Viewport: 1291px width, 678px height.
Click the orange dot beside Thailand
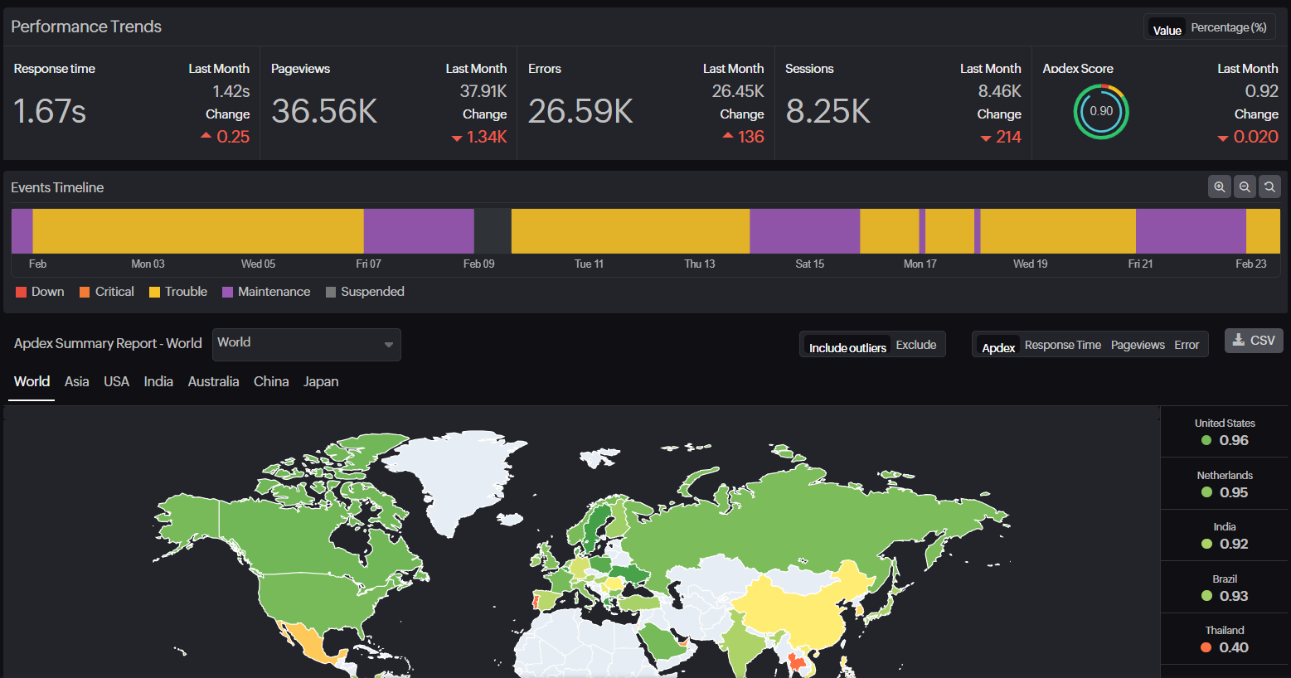pyautogui.click(x=1206, y=647)
